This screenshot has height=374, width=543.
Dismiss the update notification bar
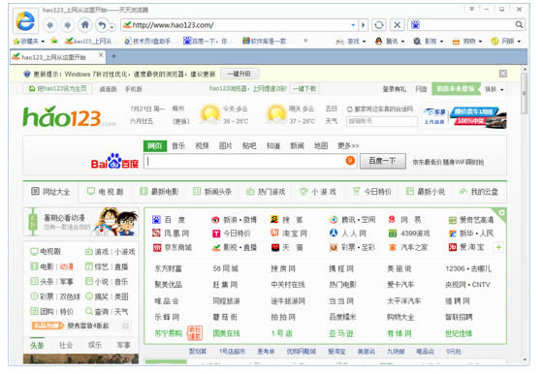click(x=503, y=74)
